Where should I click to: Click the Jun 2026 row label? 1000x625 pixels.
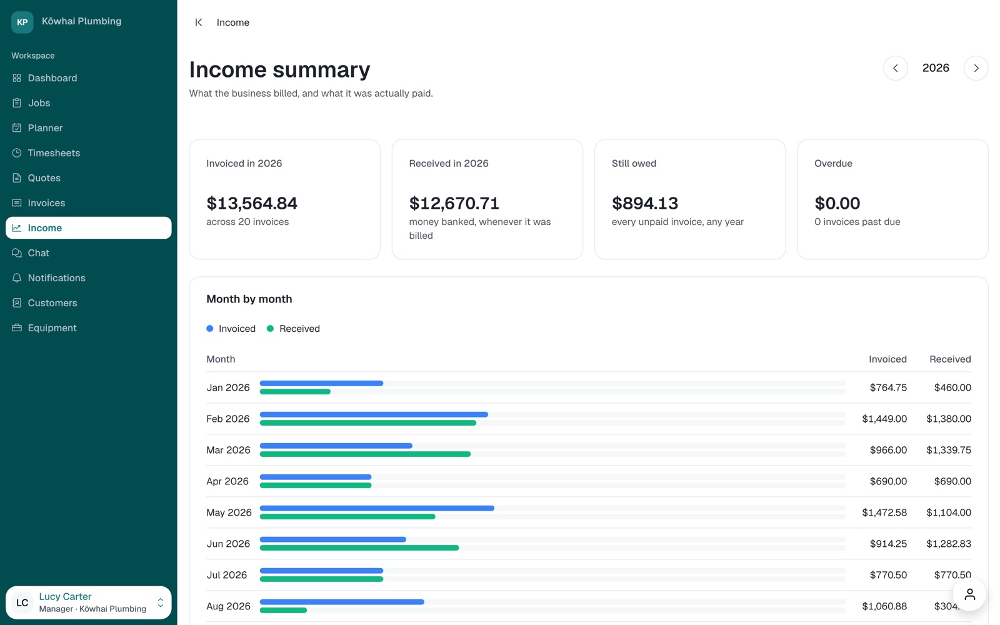(x=228, y=544)
